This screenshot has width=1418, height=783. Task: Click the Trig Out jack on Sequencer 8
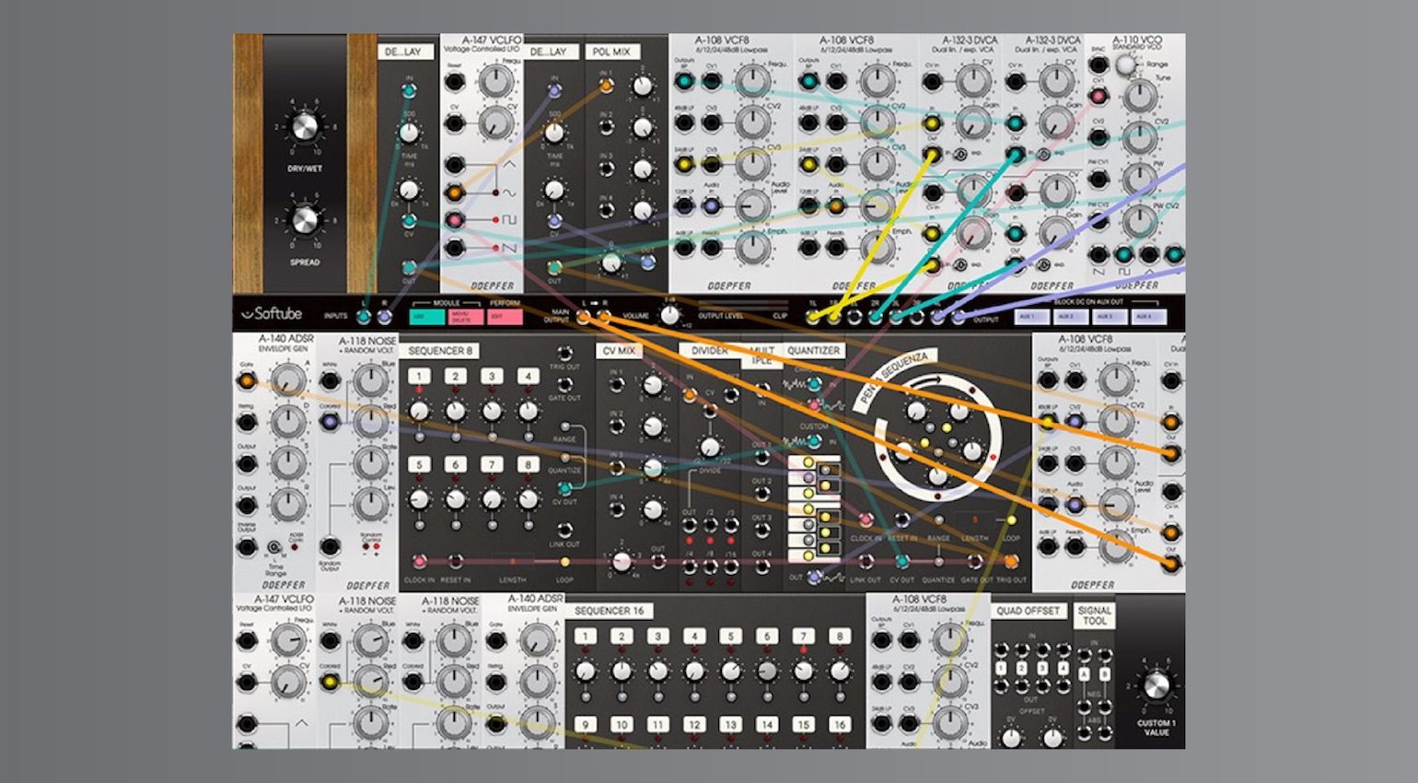[564, 353]
